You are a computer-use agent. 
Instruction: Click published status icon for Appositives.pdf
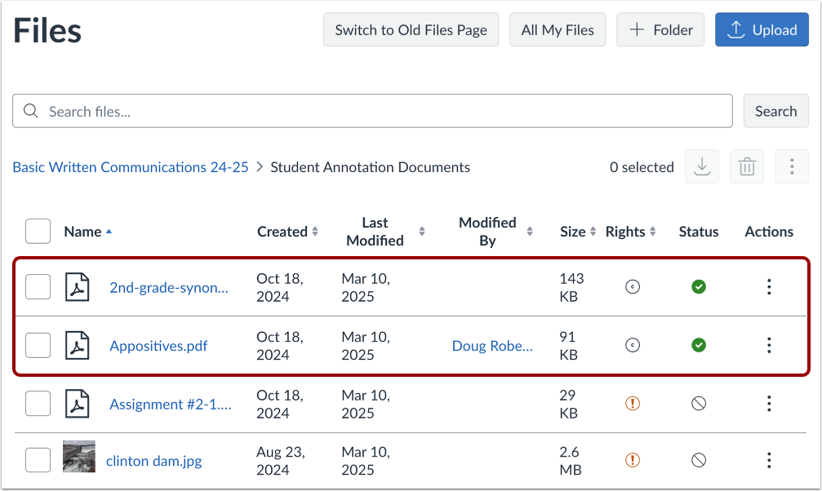(x=699, y=345)
